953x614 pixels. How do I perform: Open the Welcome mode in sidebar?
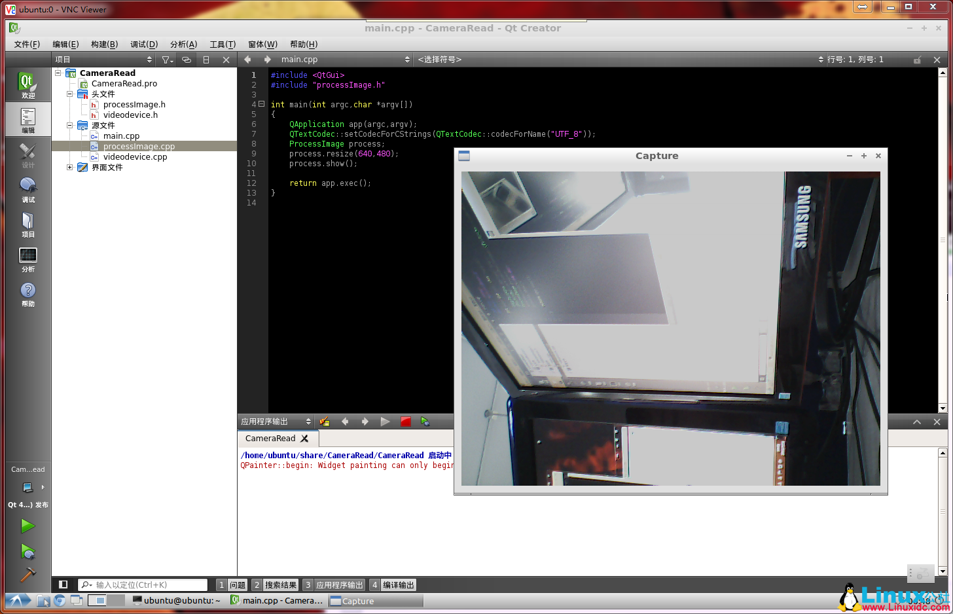pos(27,85)
